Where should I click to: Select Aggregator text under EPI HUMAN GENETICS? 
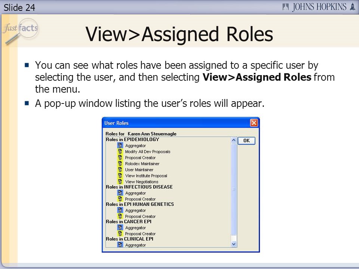pyautogui.click(x=135, y=211)
